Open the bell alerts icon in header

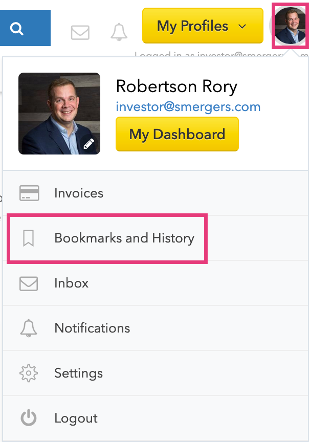click(x=119, y=32)
